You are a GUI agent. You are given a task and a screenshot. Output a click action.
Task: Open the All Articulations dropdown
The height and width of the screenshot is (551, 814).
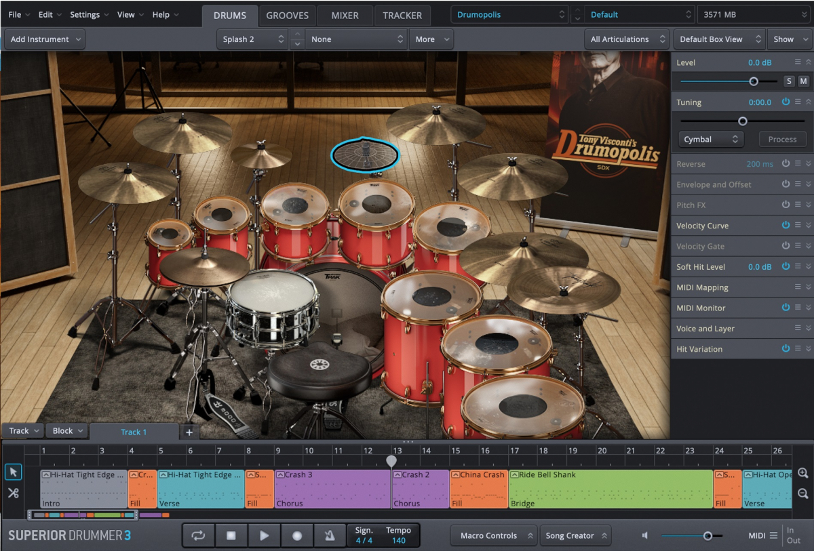pos(626,39)
